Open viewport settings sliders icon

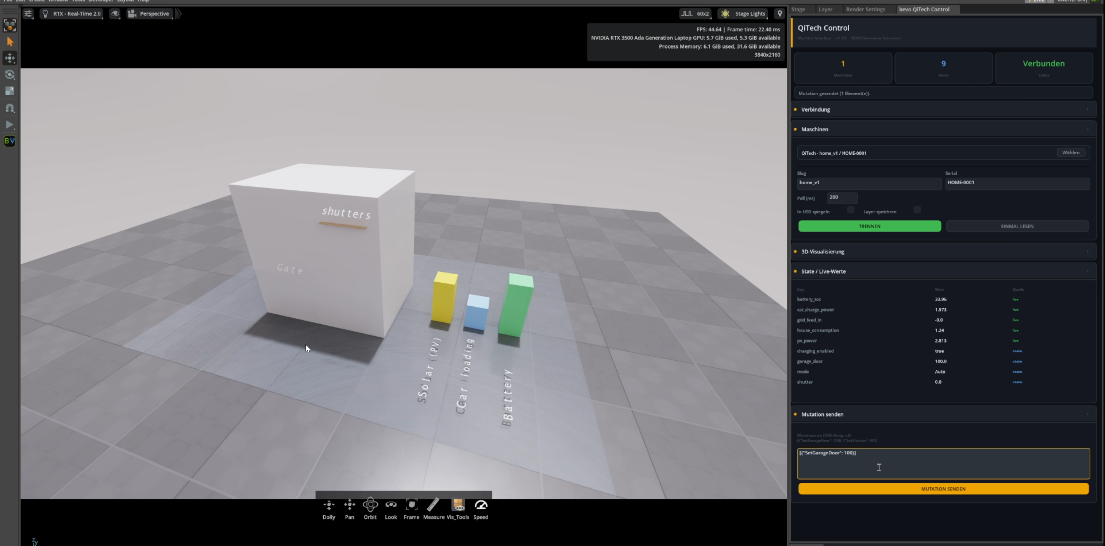28,14
